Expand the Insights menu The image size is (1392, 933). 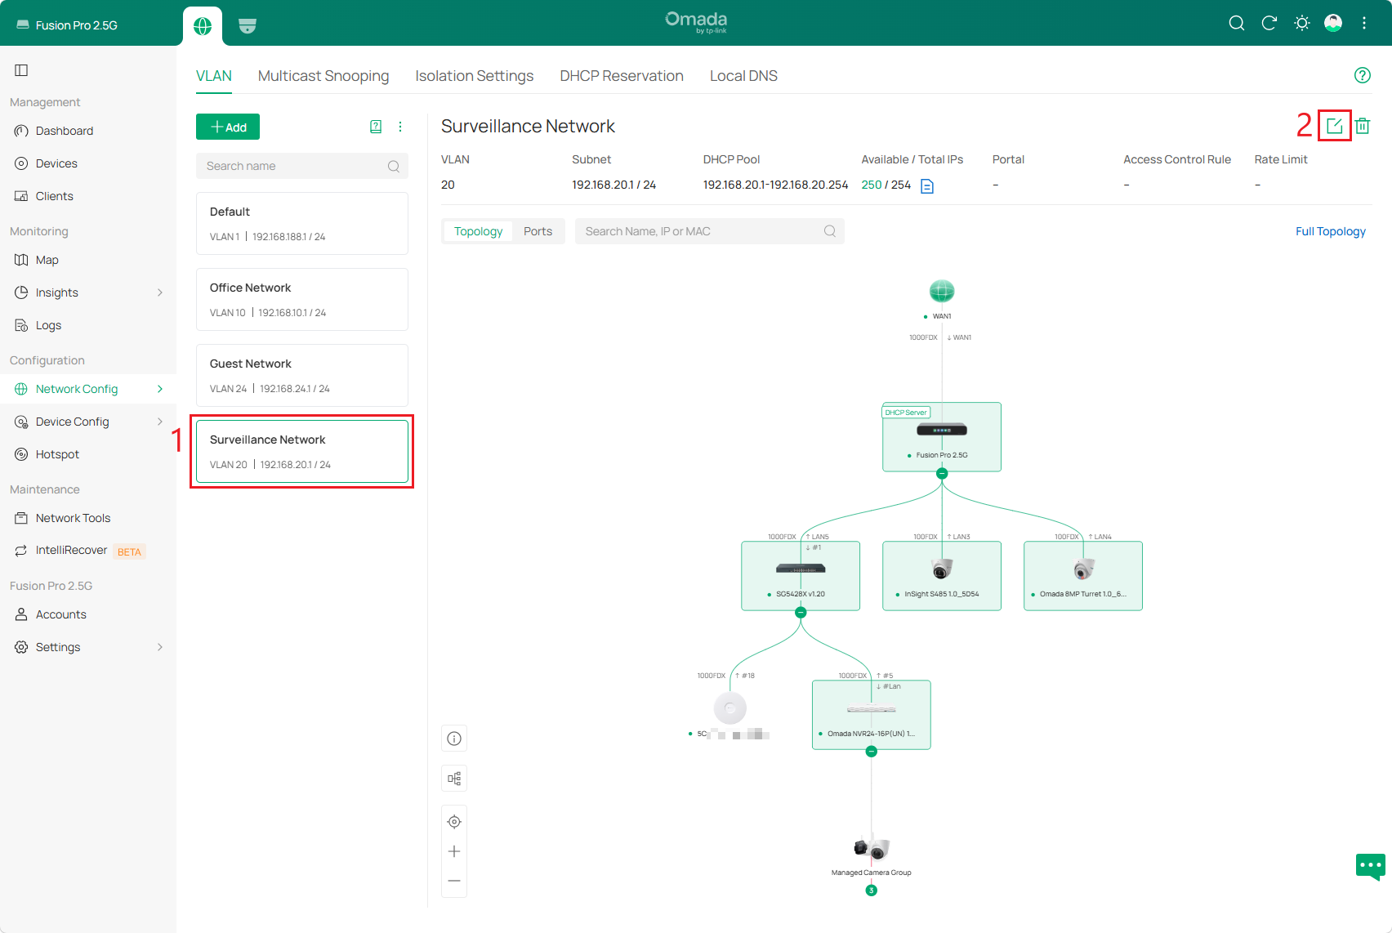(88, 292)
